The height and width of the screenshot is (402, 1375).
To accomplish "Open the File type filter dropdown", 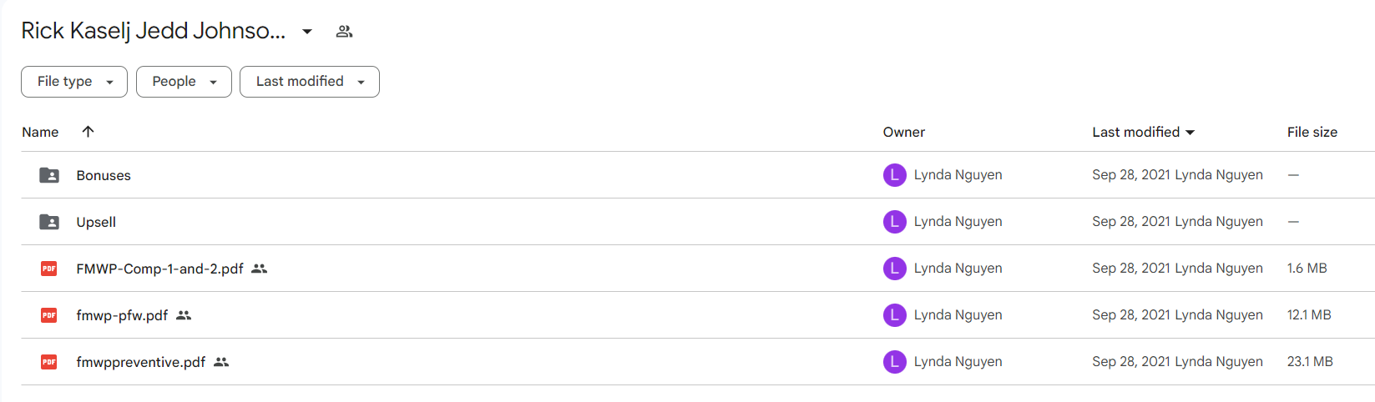I will 74,82.
